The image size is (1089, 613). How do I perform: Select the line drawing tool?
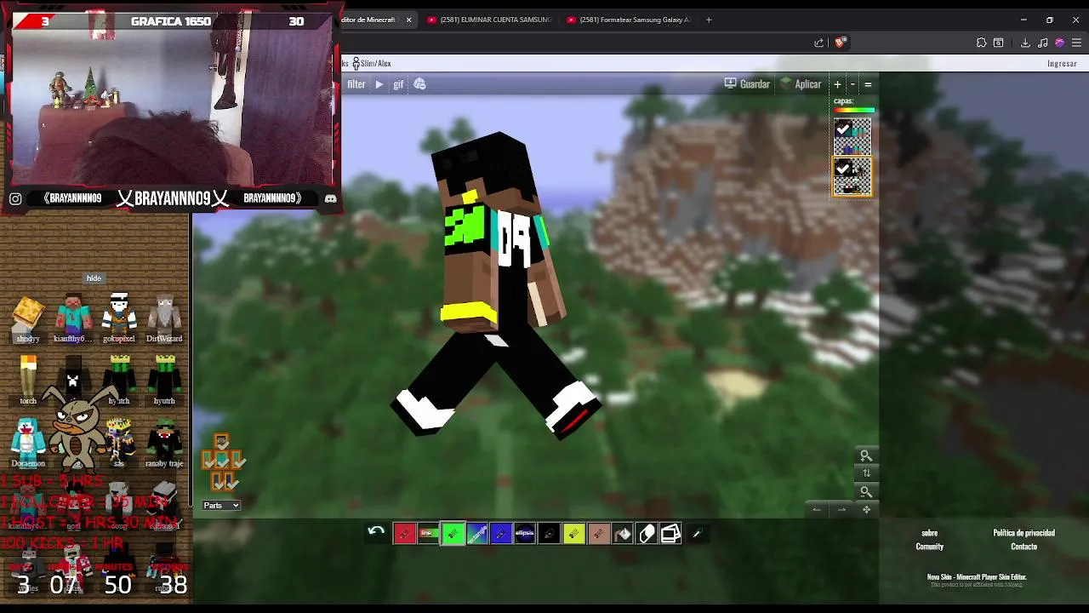click(x=428, y=534)
